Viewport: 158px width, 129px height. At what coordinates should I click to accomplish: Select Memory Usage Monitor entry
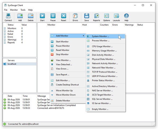pos(106,51)
